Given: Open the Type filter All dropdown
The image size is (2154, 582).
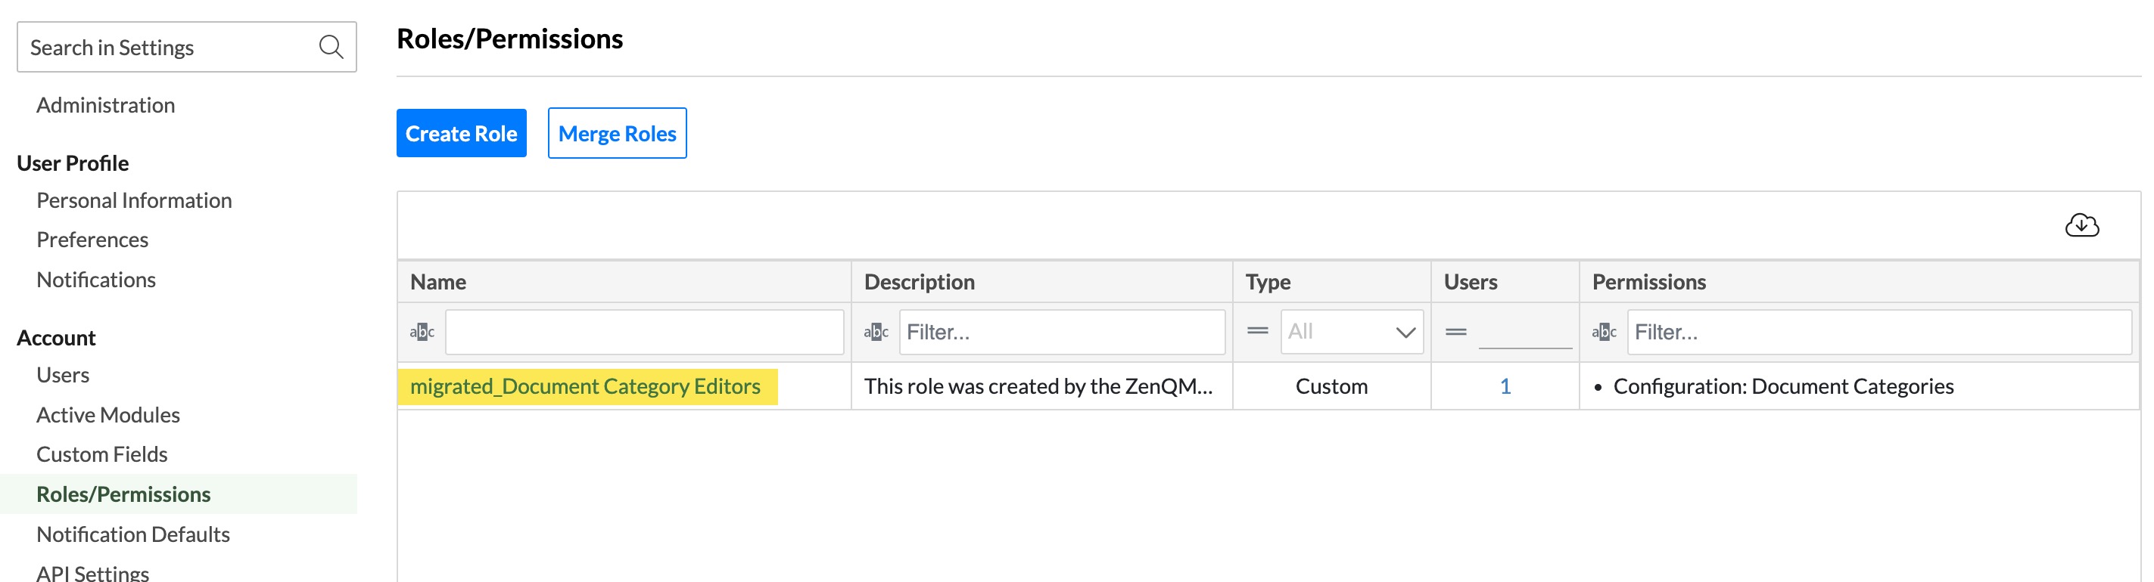Looking at the screenshot, I should pyautogui.click(x=1351, y=332).
